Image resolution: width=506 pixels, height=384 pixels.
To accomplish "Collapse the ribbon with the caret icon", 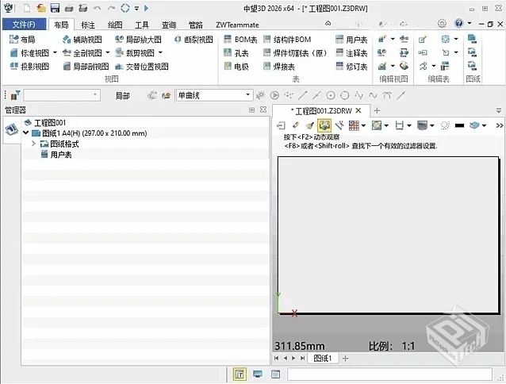I will pos(328,23).
